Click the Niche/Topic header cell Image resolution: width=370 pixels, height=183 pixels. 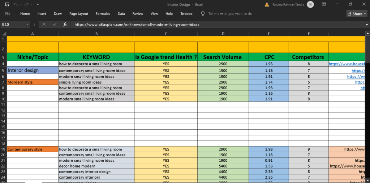point(33,57)
